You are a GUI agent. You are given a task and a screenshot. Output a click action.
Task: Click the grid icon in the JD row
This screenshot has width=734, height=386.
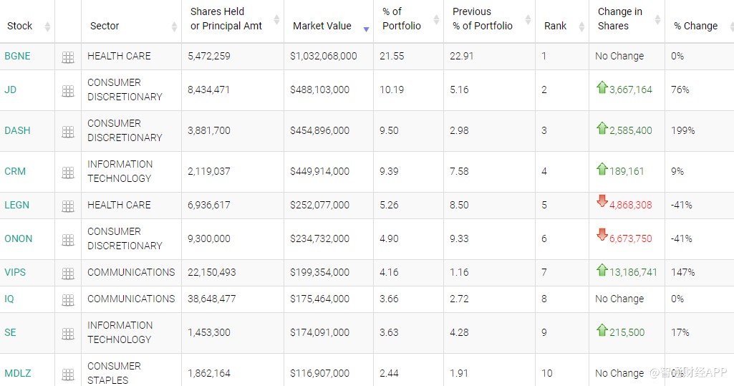68,91
